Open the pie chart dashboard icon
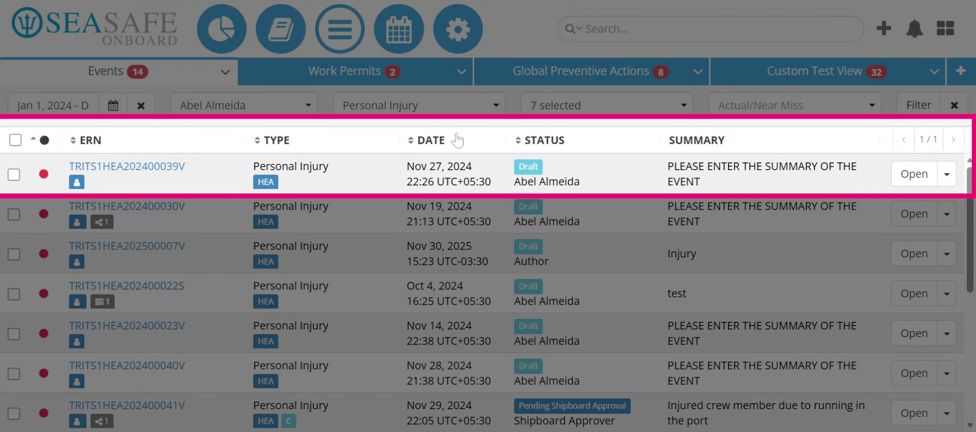 pyautogui.click(x=222, y=29)
